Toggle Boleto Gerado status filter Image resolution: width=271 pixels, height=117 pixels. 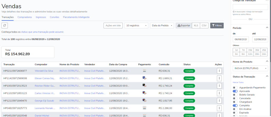click(x=235, y=95)
